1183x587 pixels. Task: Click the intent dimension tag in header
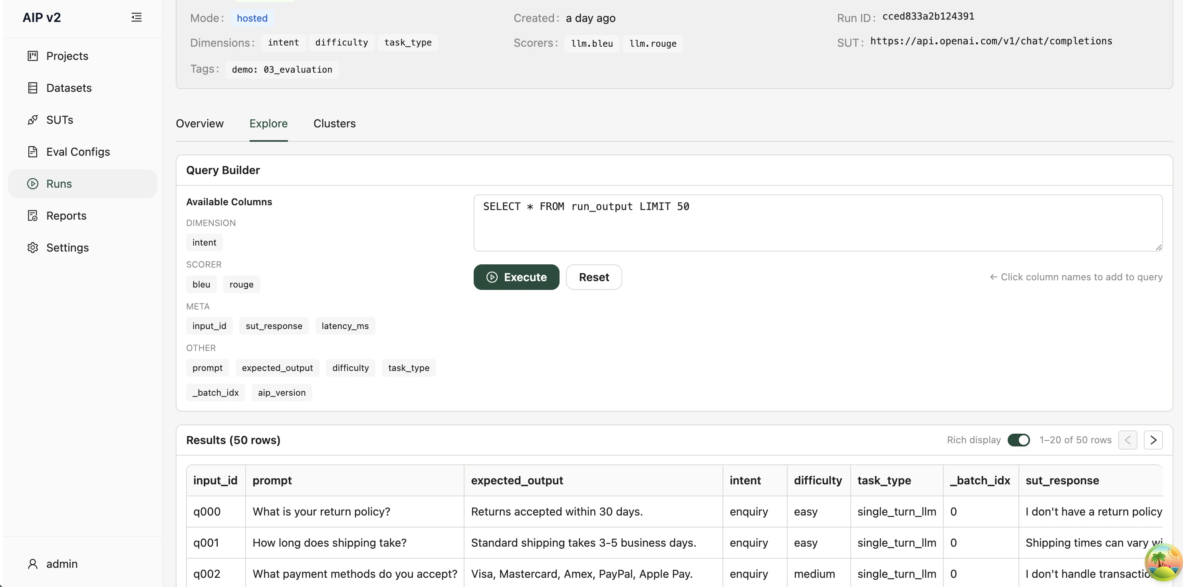click(x=283, y=42)
